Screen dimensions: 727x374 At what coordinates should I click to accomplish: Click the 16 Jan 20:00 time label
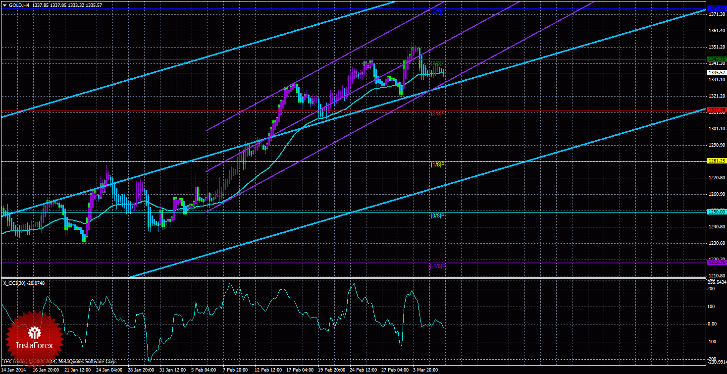46,370
